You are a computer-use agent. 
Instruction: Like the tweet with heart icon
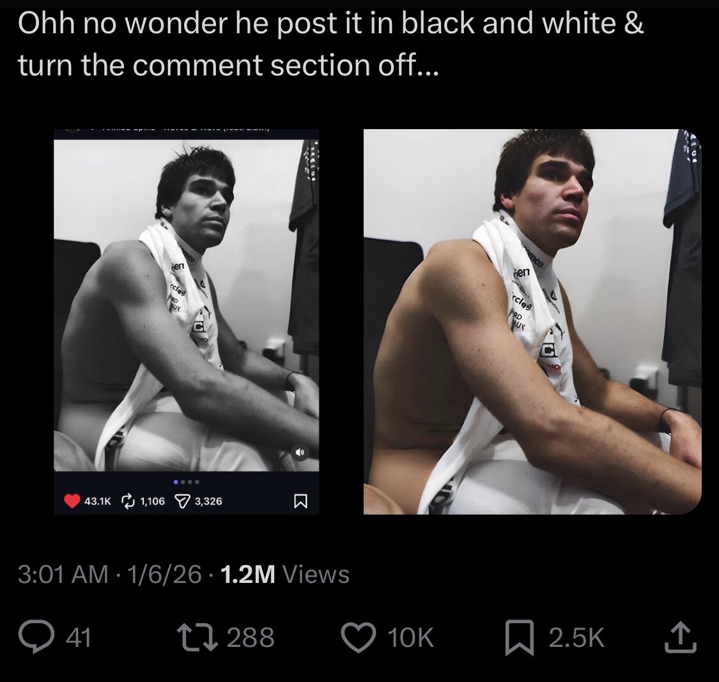(x=359, y=637)
